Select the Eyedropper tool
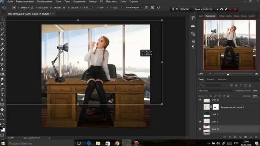The width and height of the screenshot is (260, 146). click(x=2, y=44)
